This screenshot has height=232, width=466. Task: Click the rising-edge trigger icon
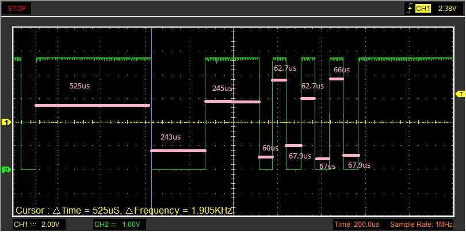[x=410, y=9]
